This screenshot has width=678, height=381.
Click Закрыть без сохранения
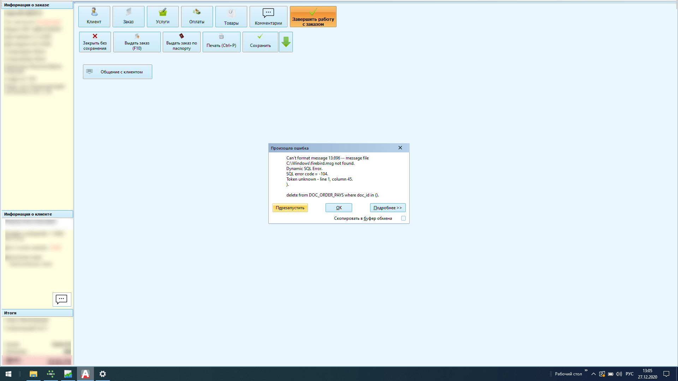tap(95, 42)
